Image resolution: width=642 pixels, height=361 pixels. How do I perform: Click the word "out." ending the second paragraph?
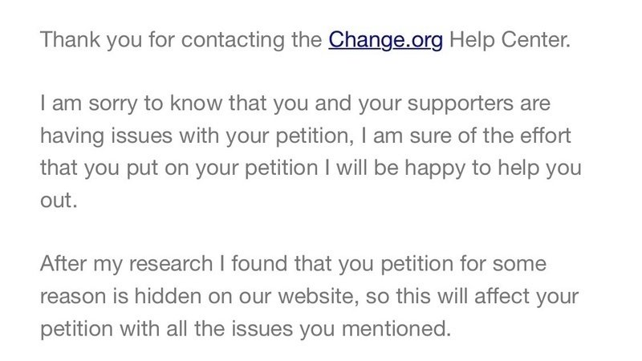pos(59,201)
